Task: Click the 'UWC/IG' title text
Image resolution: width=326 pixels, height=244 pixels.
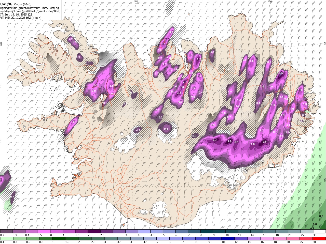Action: tap(6, 4)
